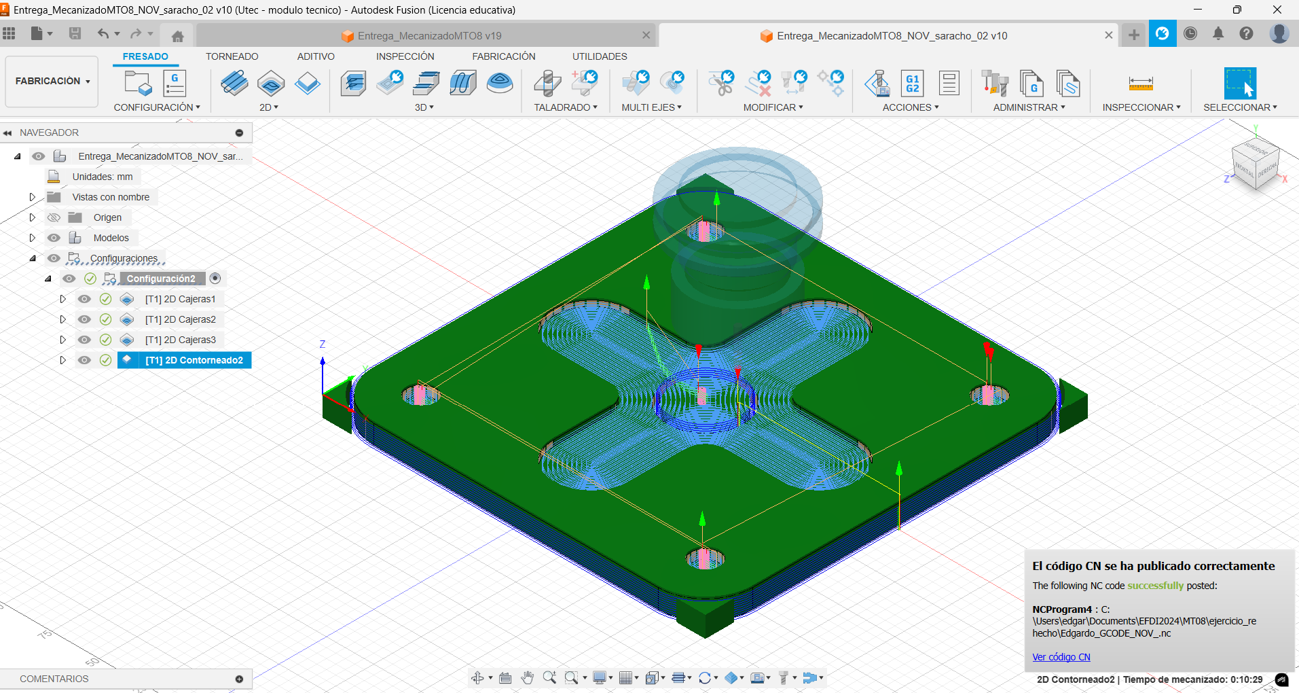
Task: Open the 3D dropdown menu
Action: (424, 107)
